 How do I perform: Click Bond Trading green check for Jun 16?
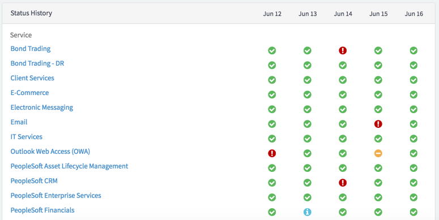coord(414,50)
